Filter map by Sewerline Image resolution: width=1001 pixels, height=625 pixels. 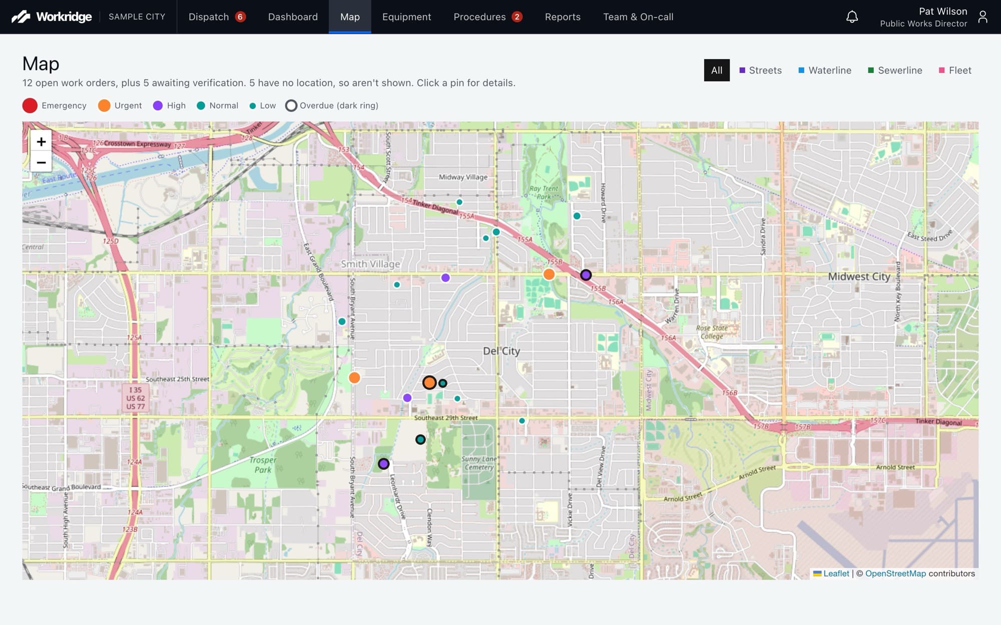point(895,70)
